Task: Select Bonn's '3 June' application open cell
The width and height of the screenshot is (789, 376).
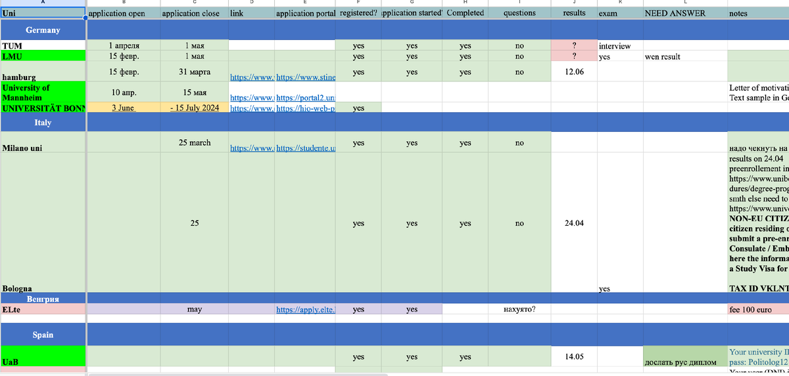Action: (x=123, y=108)
